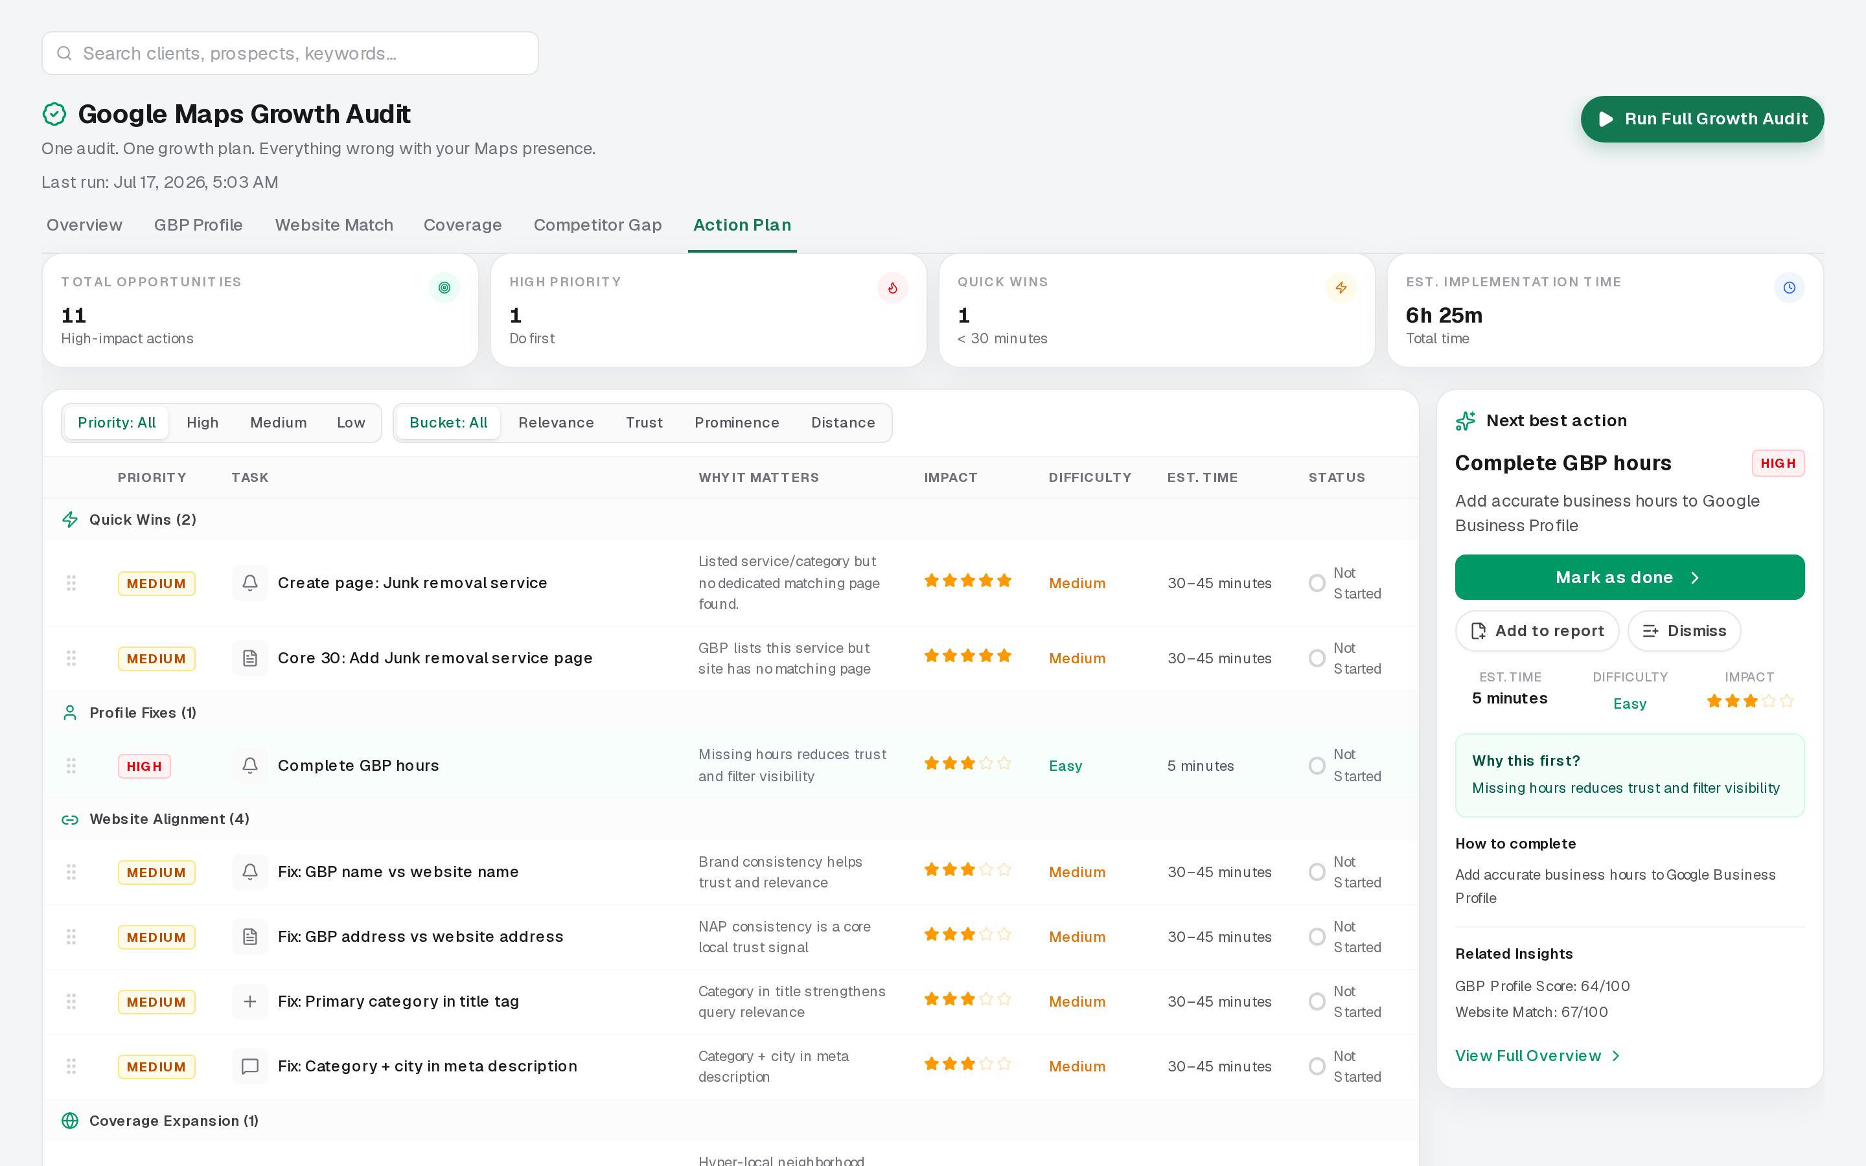
Task: Select Priority: All filter
Action: pyautogui.click(x=117, y=422)
